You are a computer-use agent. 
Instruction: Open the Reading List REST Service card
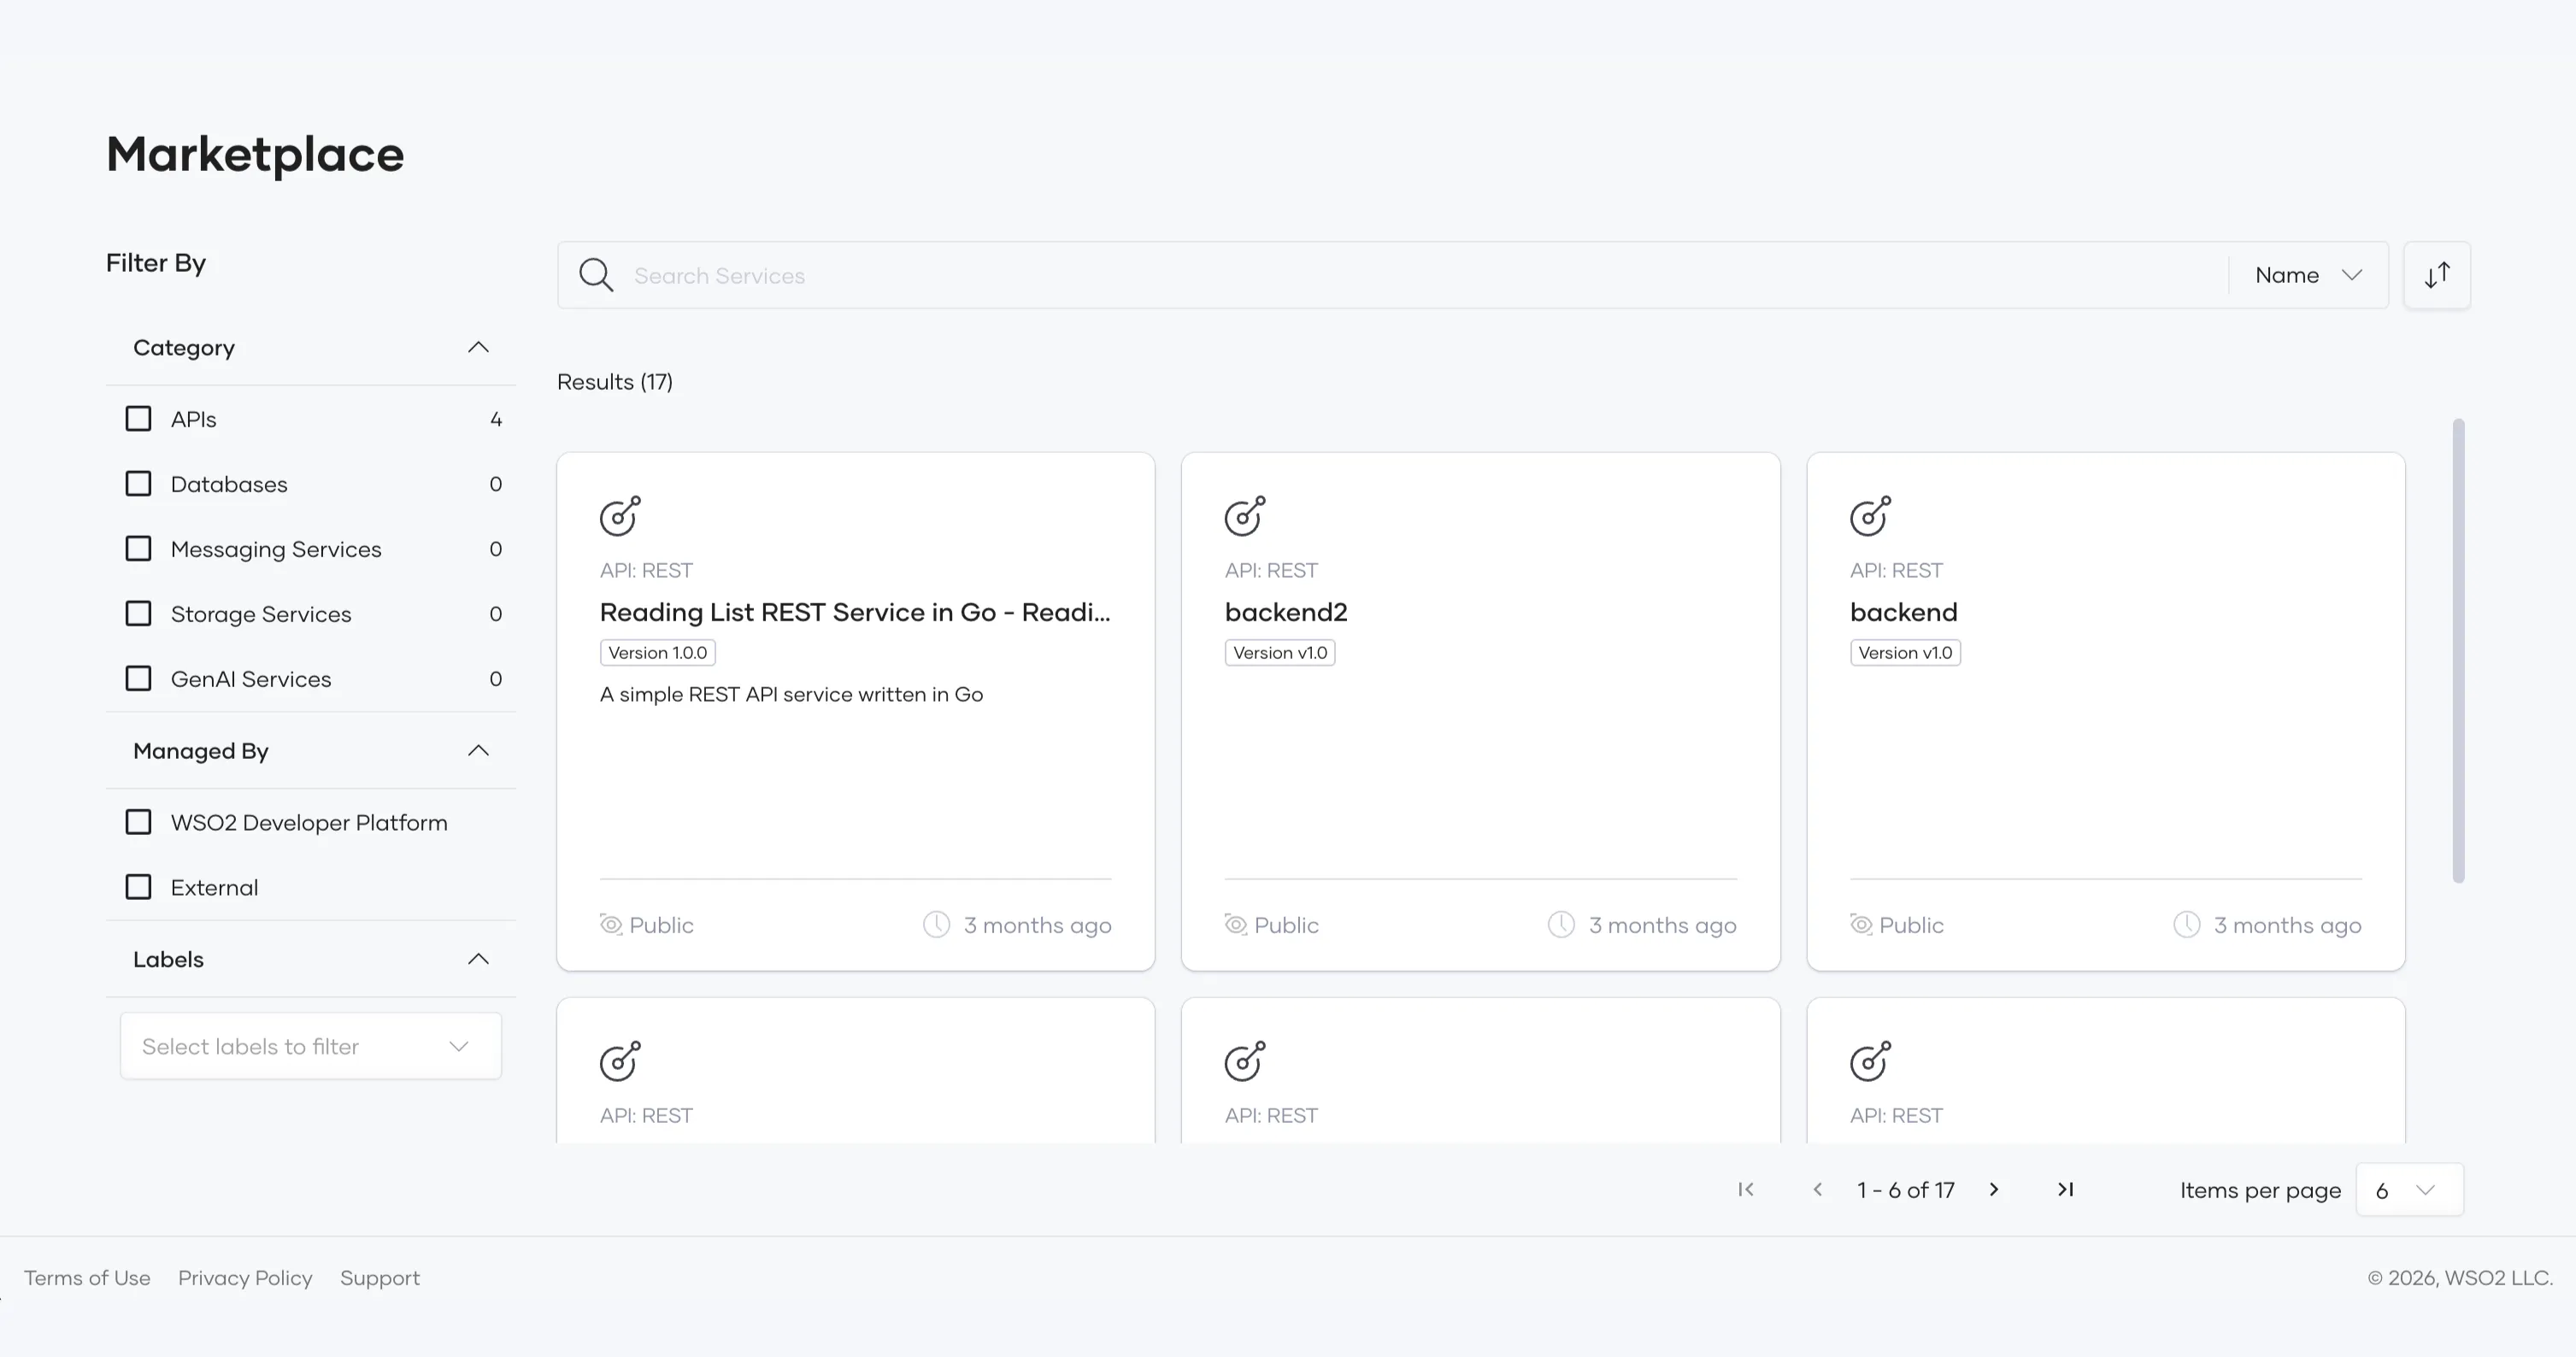point(855,612)
